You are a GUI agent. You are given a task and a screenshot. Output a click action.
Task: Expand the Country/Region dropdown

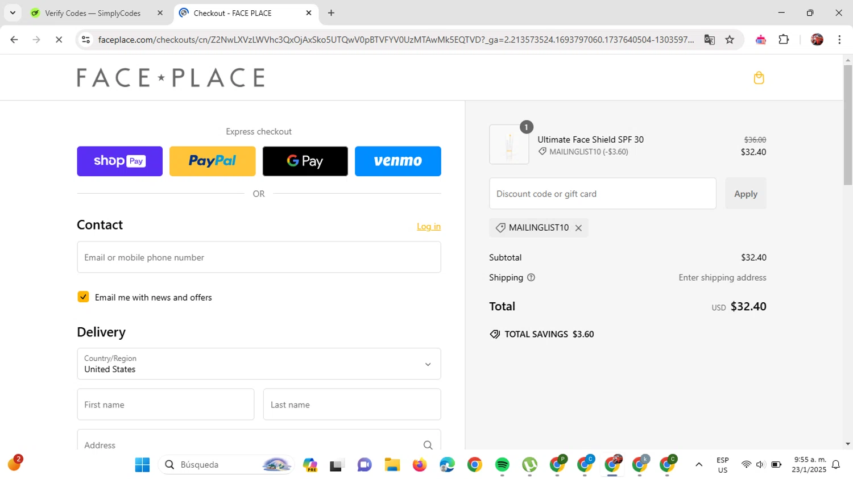259,364
